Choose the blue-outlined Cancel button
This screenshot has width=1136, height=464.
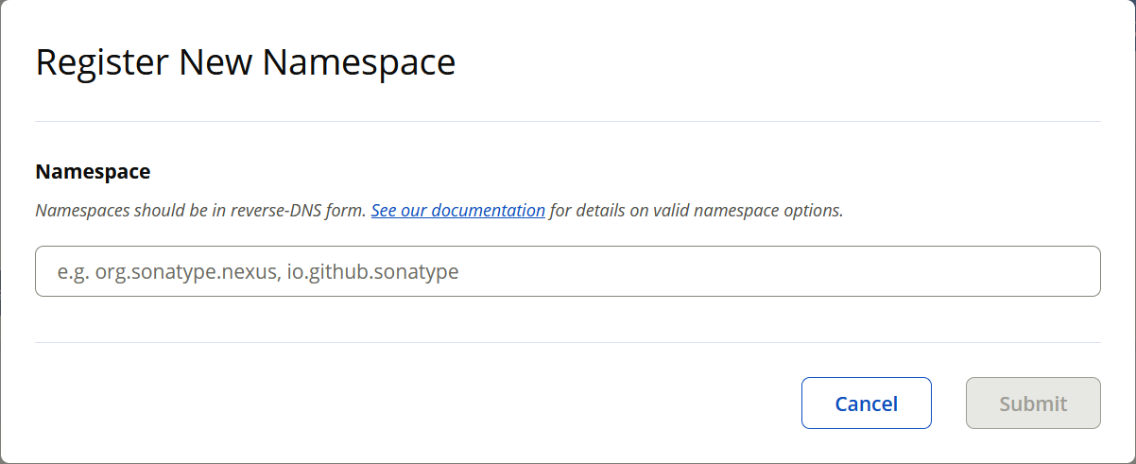coord(866,404)
